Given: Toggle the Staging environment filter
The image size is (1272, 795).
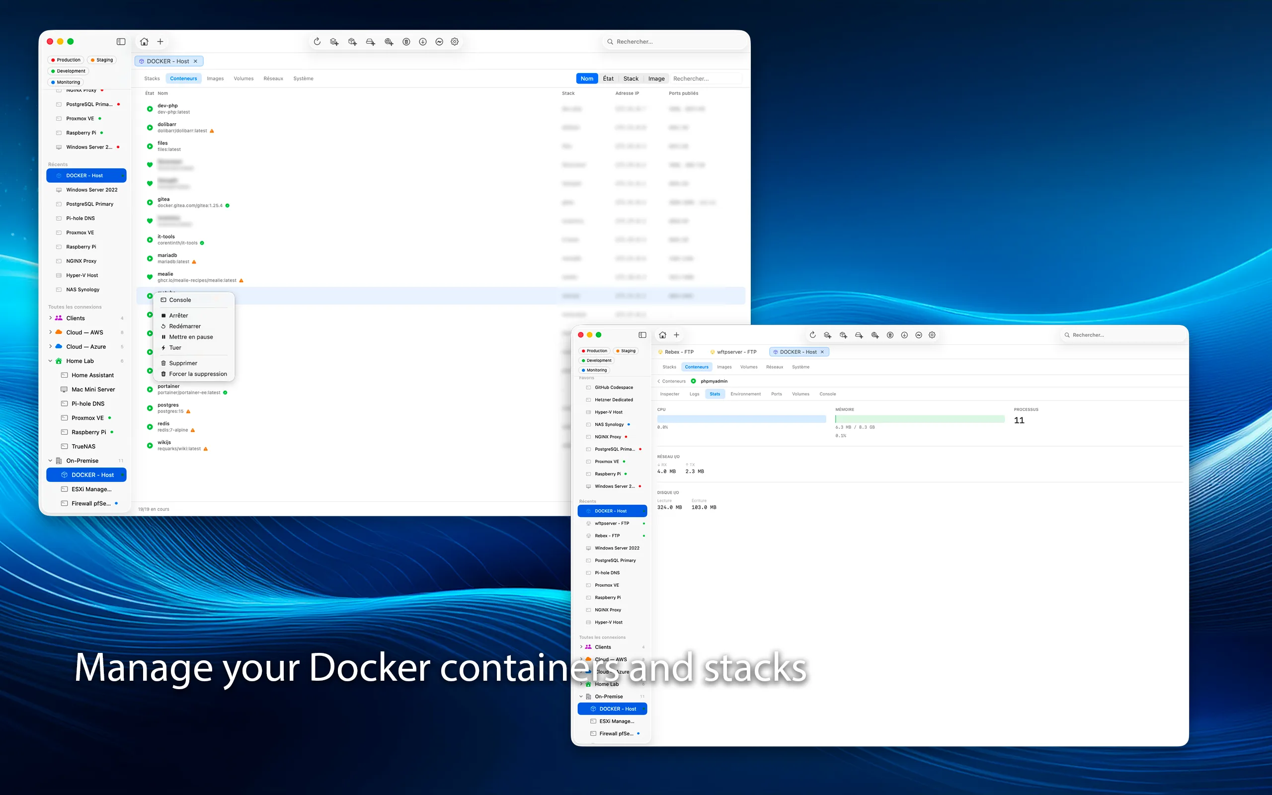Looking at the screenshot, I should tap(102, 60).
